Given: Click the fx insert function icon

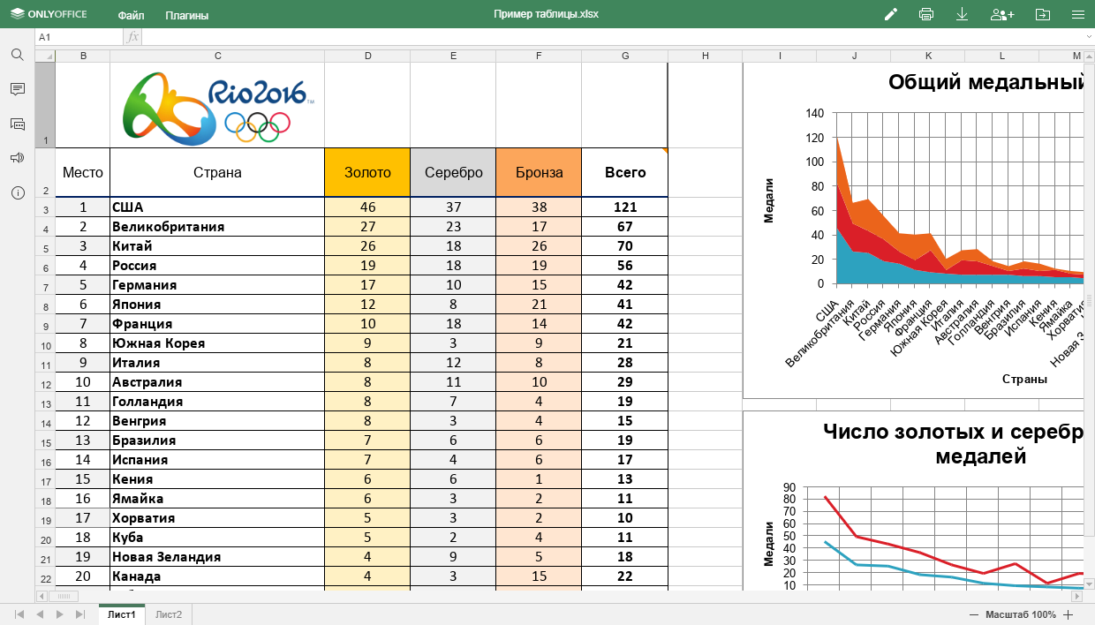Looking at the screenshot, I should pyautogui.click(x=132, y=37).
